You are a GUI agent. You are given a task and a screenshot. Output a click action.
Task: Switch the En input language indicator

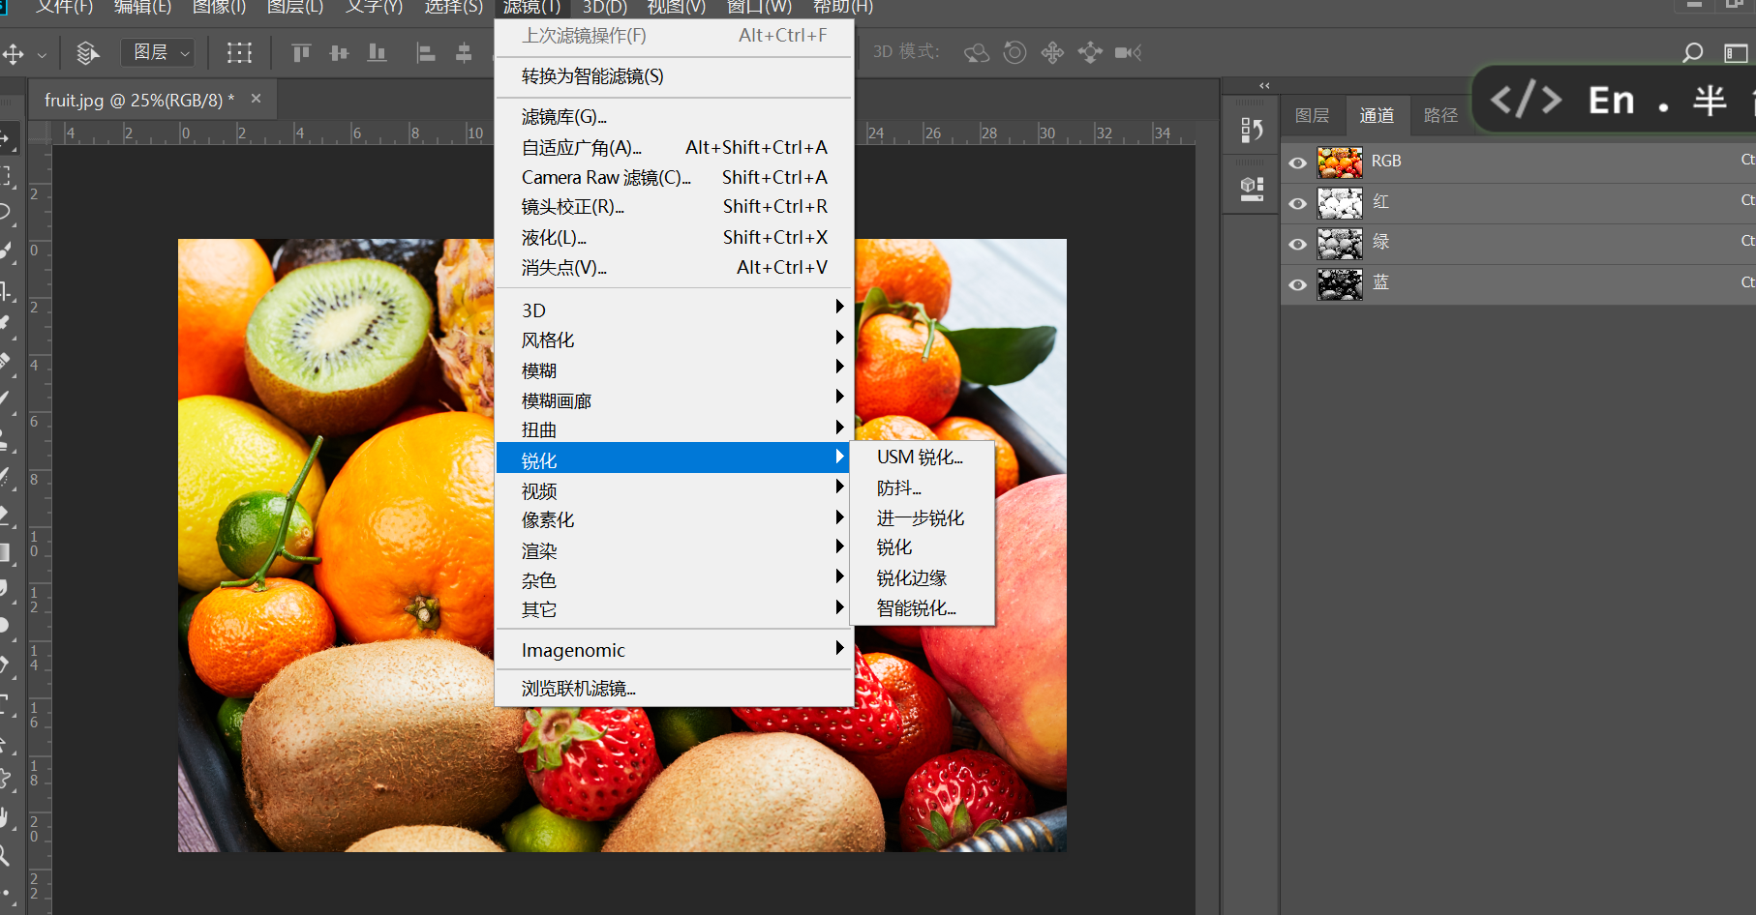point(1611,101)
